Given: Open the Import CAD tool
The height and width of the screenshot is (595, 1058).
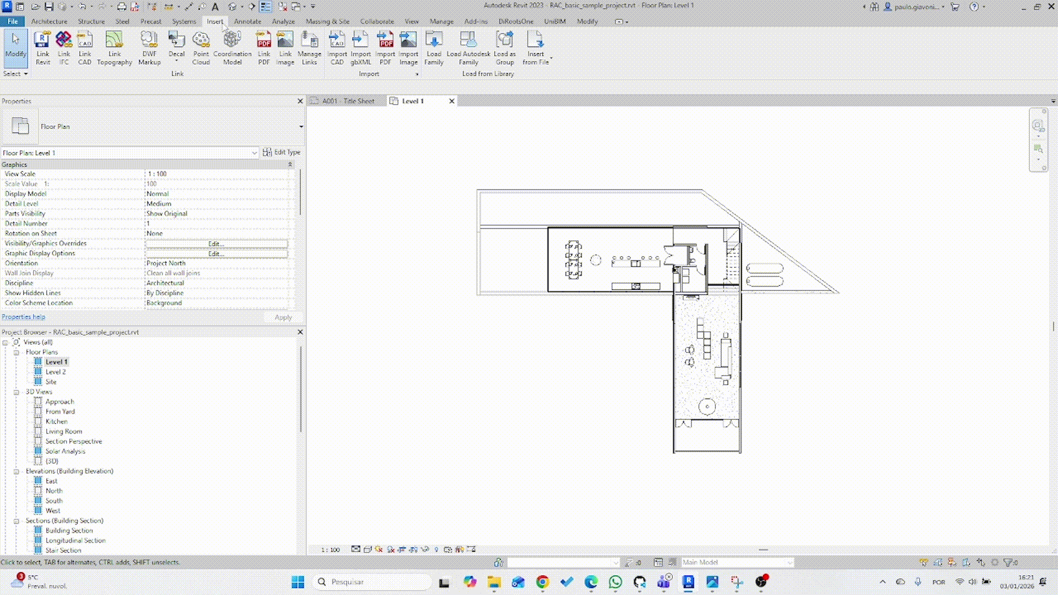Looking at the screenshot, I should 337,47.
